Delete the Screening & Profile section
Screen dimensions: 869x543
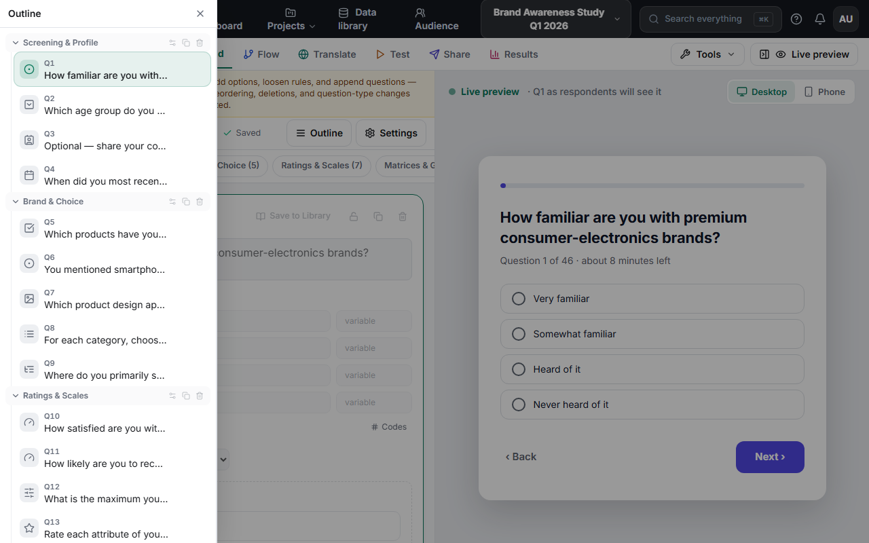200,43
